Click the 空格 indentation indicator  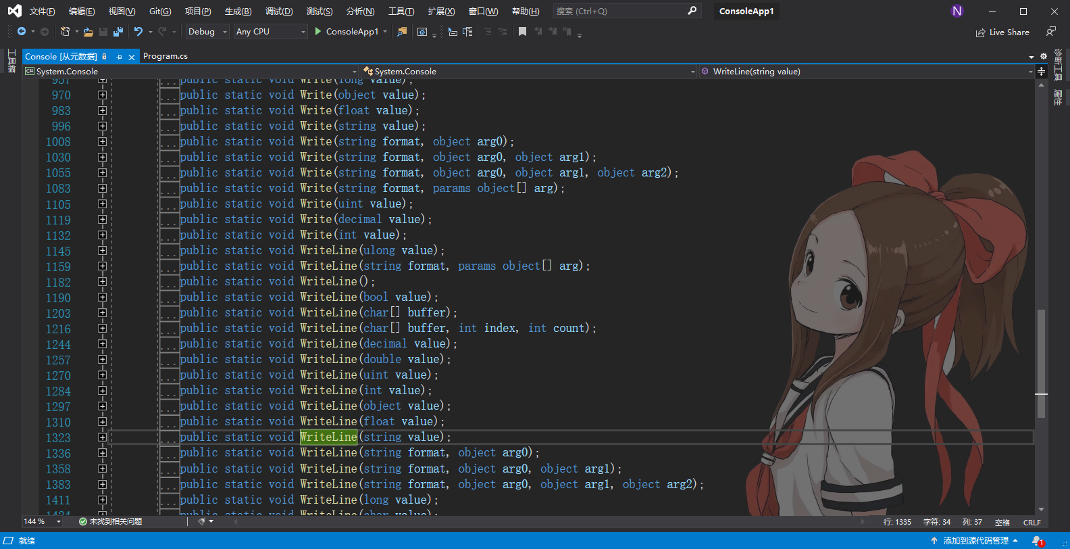(1002, 522)
